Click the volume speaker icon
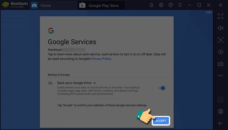 221,28
